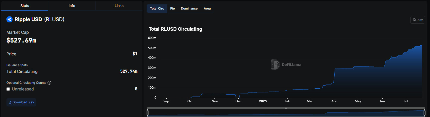Select the Total Circ chart view
Viewport: 430px width, 117px height.
click(x=157, y=9)
